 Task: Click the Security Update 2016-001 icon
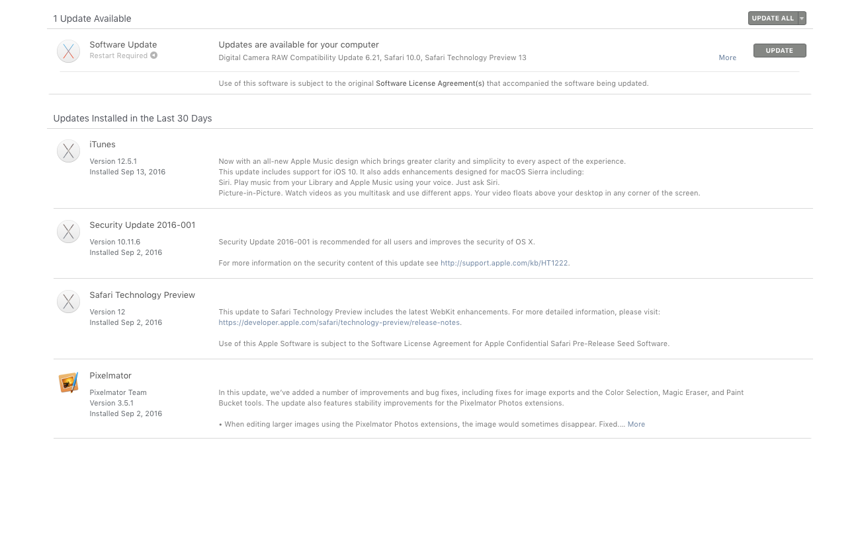[68, 232]
